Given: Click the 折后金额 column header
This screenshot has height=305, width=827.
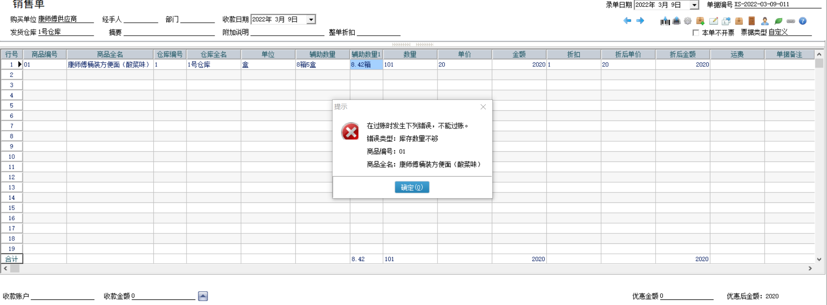Looking at the screenshot, I should coord(683,54).
